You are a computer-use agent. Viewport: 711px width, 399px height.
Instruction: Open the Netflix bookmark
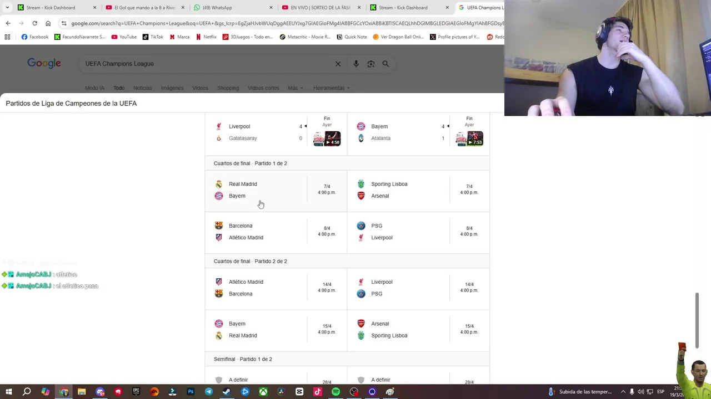(206, 37)
